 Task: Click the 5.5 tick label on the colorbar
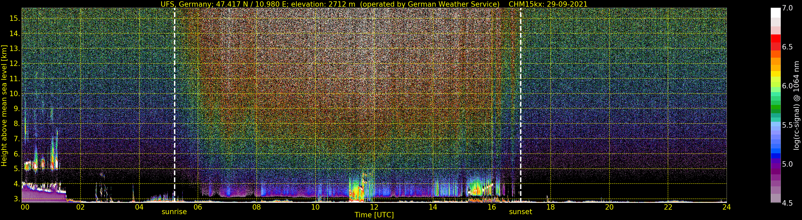(787, 125)
